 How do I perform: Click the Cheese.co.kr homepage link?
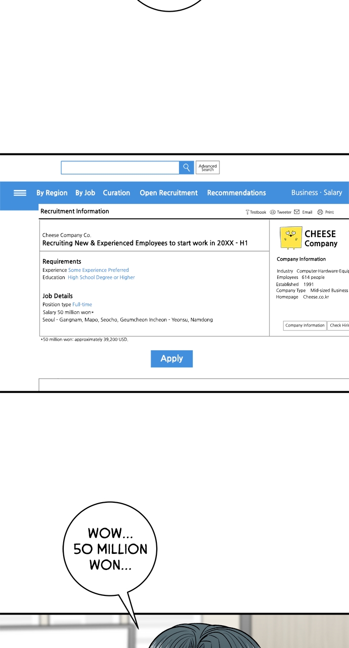click(316, 297)
